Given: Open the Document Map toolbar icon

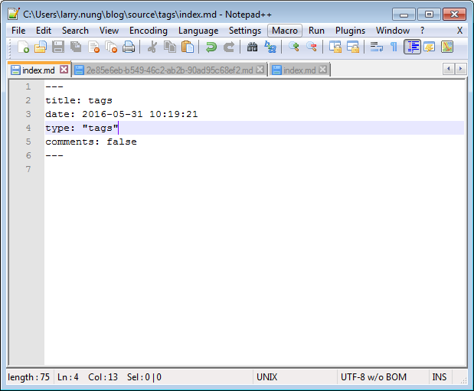Looking at the screenshot, I should [x=447, y=47].
